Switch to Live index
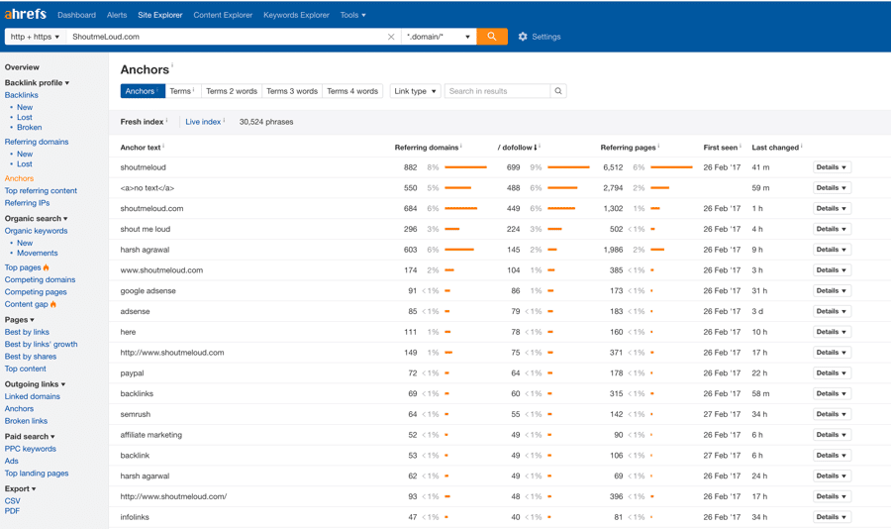This screenshot has width=891, height=529. click(203, 122)
